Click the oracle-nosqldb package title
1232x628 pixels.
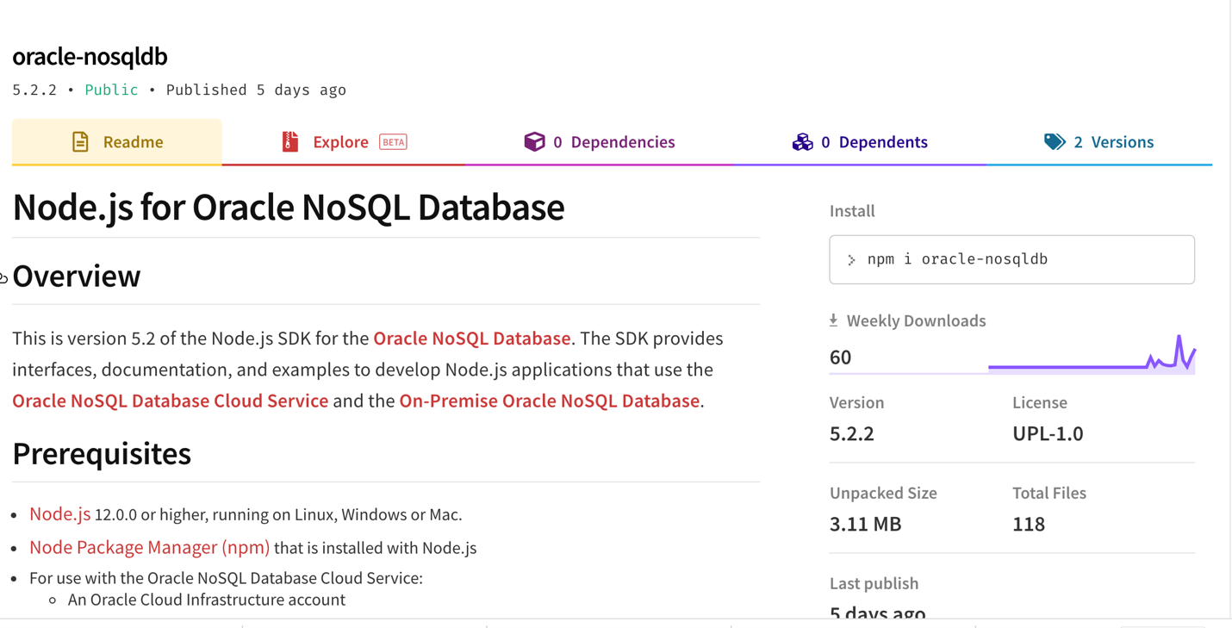(x=90, y=57)
